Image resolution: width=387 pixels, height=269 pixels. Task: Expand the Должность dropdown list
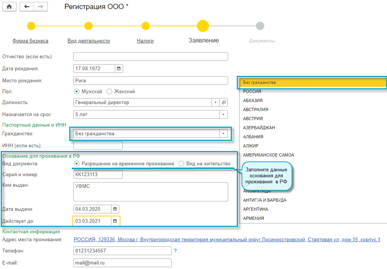click(x=216, y=102)
